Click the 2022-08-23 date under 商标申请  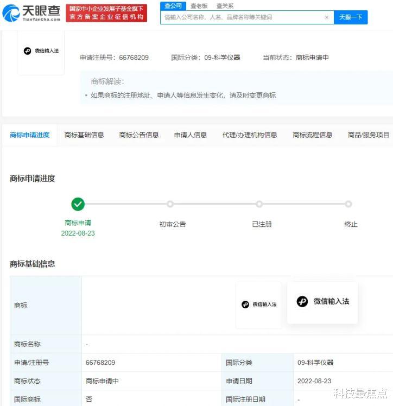coord(78,233)
